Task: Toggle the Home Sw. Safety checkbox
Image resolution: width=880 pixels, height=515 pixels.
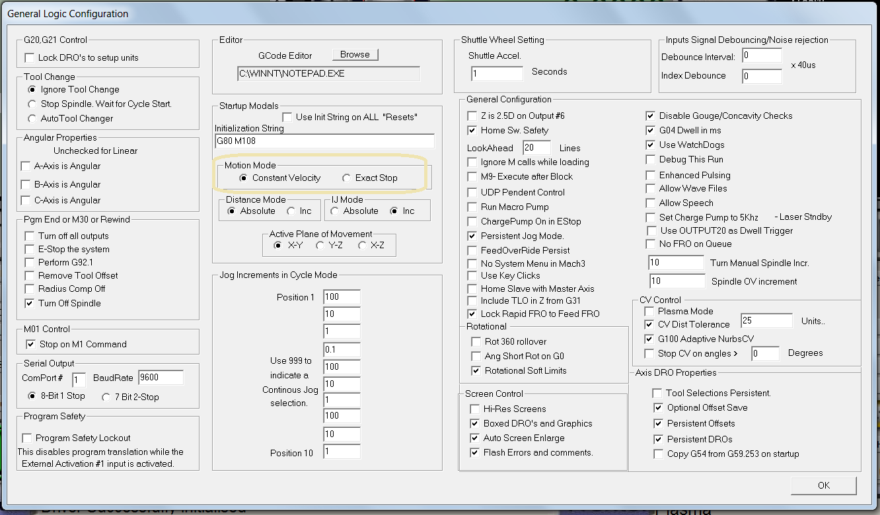Action: tap(472, 130)
